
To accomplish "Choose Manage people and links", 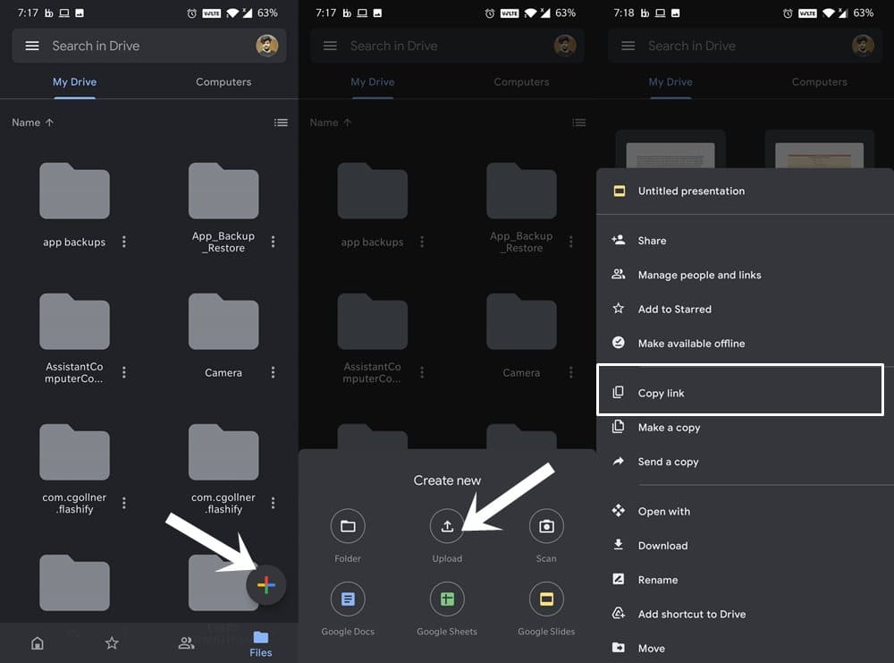I will coord(745,275).
